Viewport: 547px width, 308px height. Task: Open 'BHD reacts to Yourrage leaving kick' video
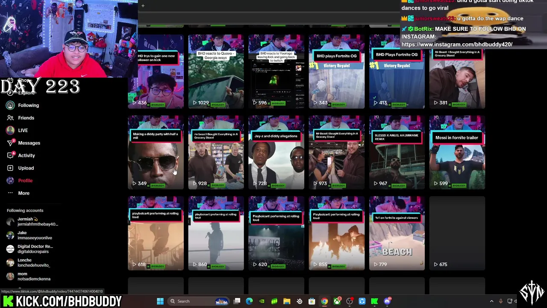(276, 71)
